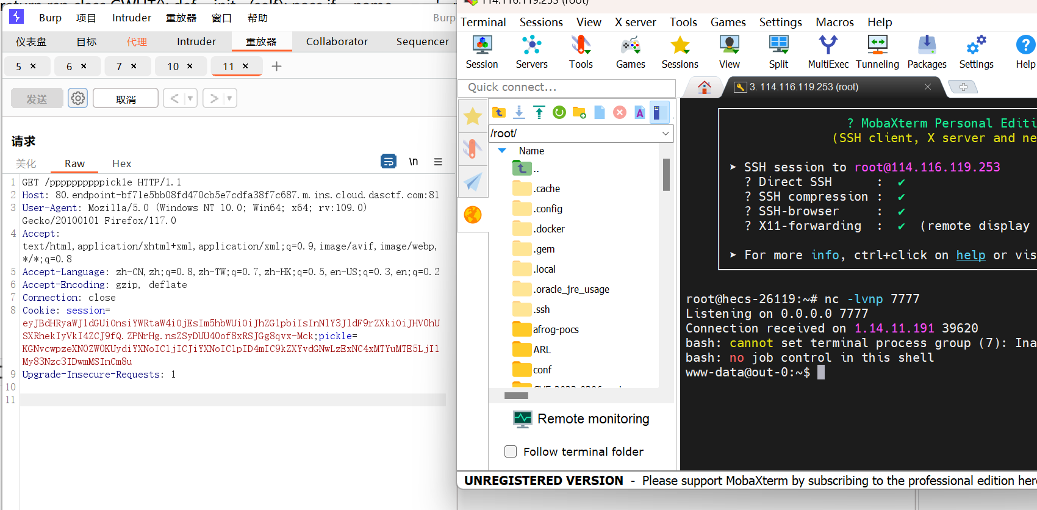Image resolution: width=1037 pixels, height=510 pixels.
Task: Open the Burp menu
Action: pyautogui.click(x=50, y=18)
